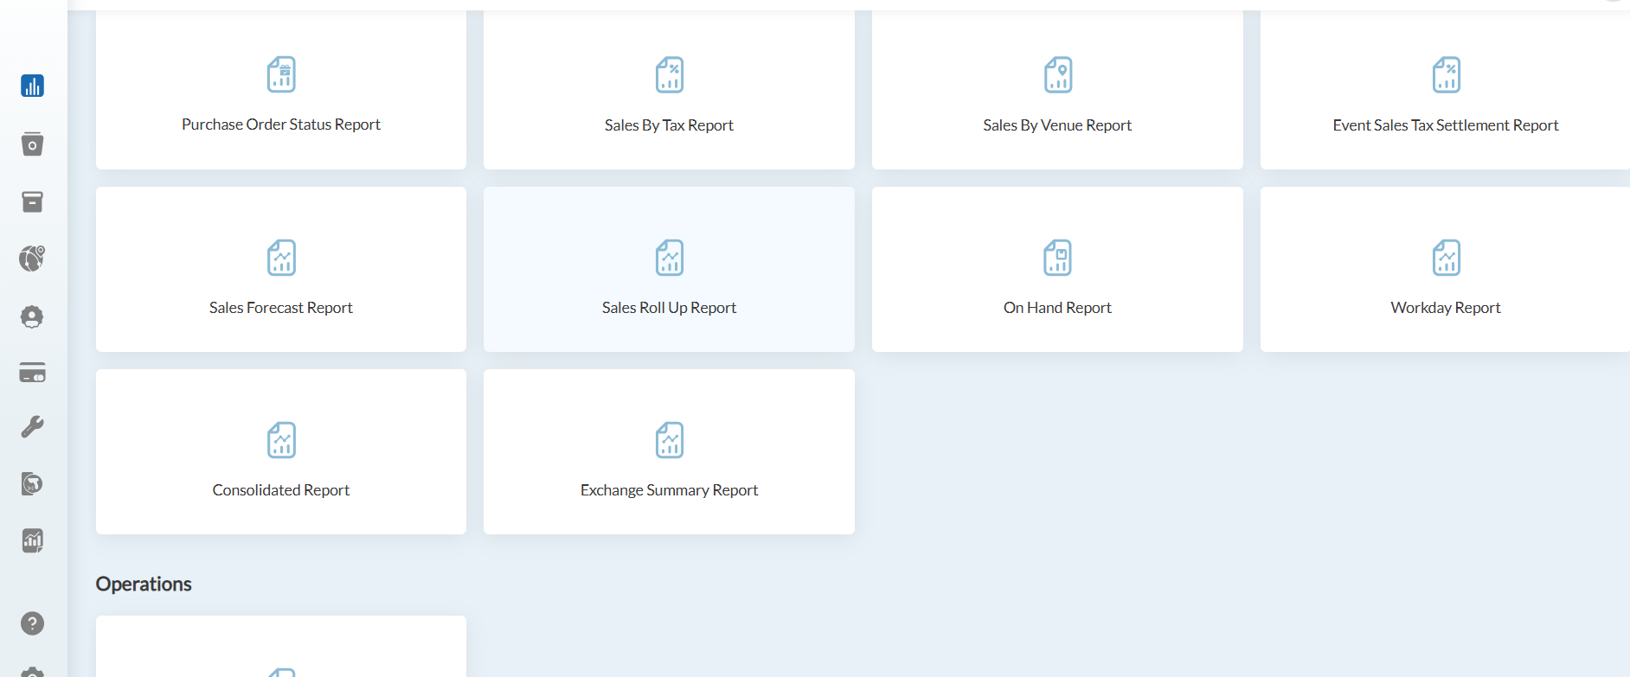1630x677 pixels.
Task: Select the Consolidated Report label
Action: pyautogui.click(x=281, y=490)
